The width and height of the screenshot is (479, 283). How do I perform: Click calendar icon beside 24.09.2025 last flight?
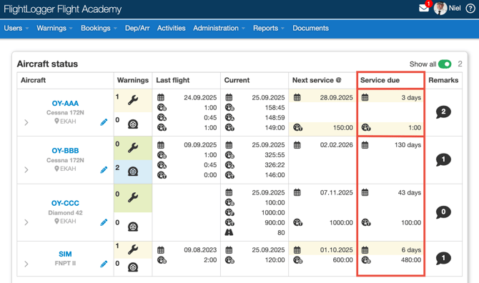pyautogui.click(x=161, y=97)
